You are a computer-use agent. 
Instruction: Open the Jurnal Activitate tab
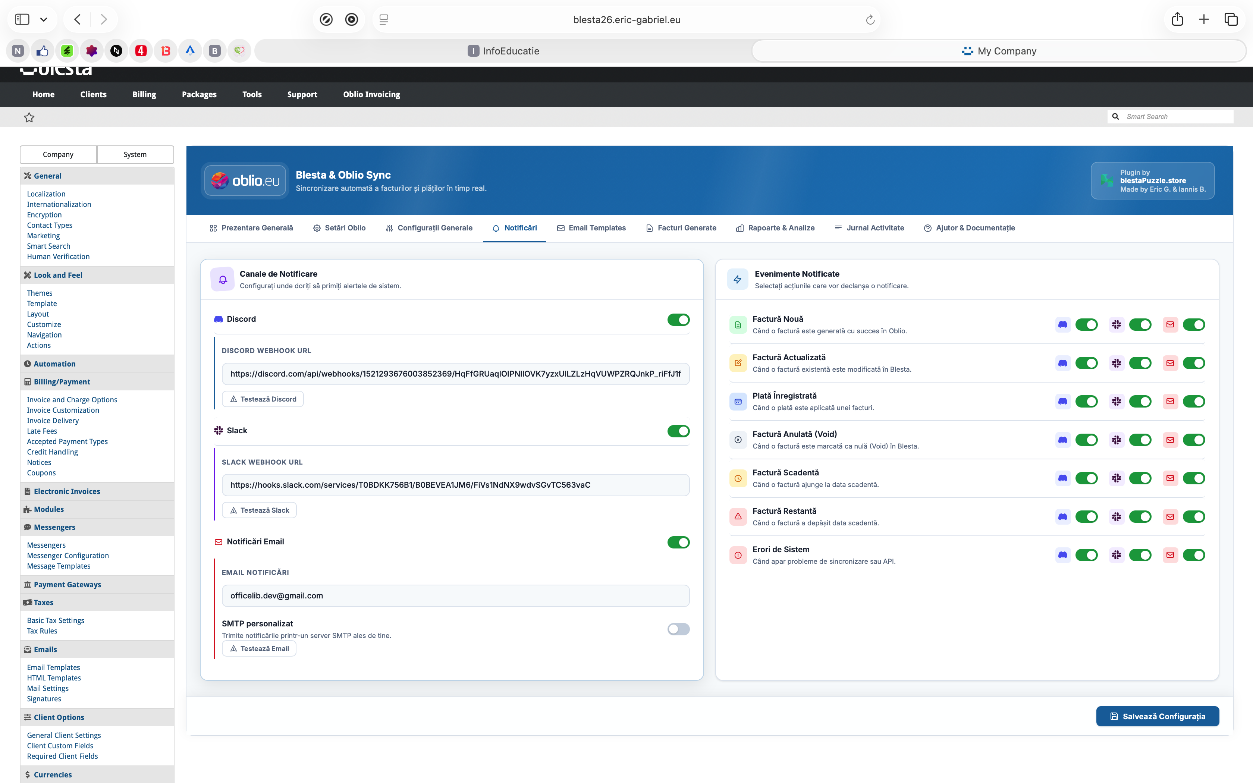869,228
